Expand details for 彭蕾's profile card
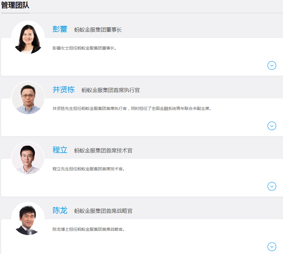 (x=272, y=65)
